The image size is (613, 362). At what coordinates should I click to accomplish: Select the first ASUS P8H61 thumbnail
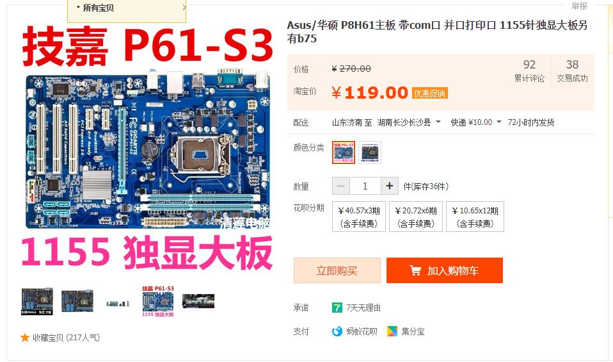pos(37,302)
